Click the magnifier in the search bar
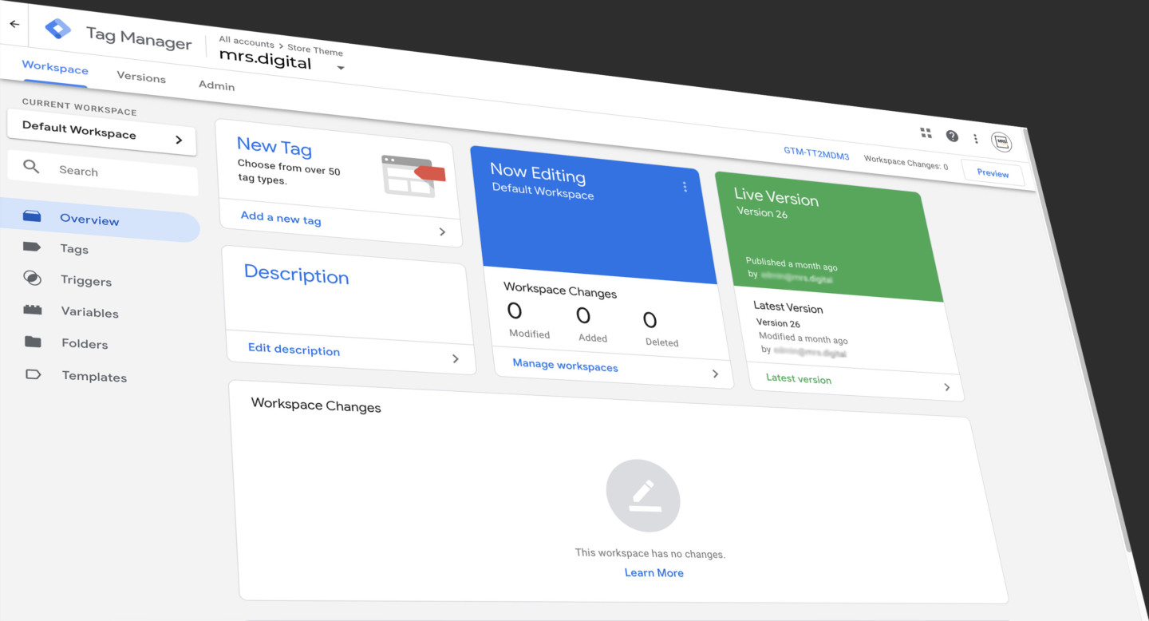 click(31, 166)
